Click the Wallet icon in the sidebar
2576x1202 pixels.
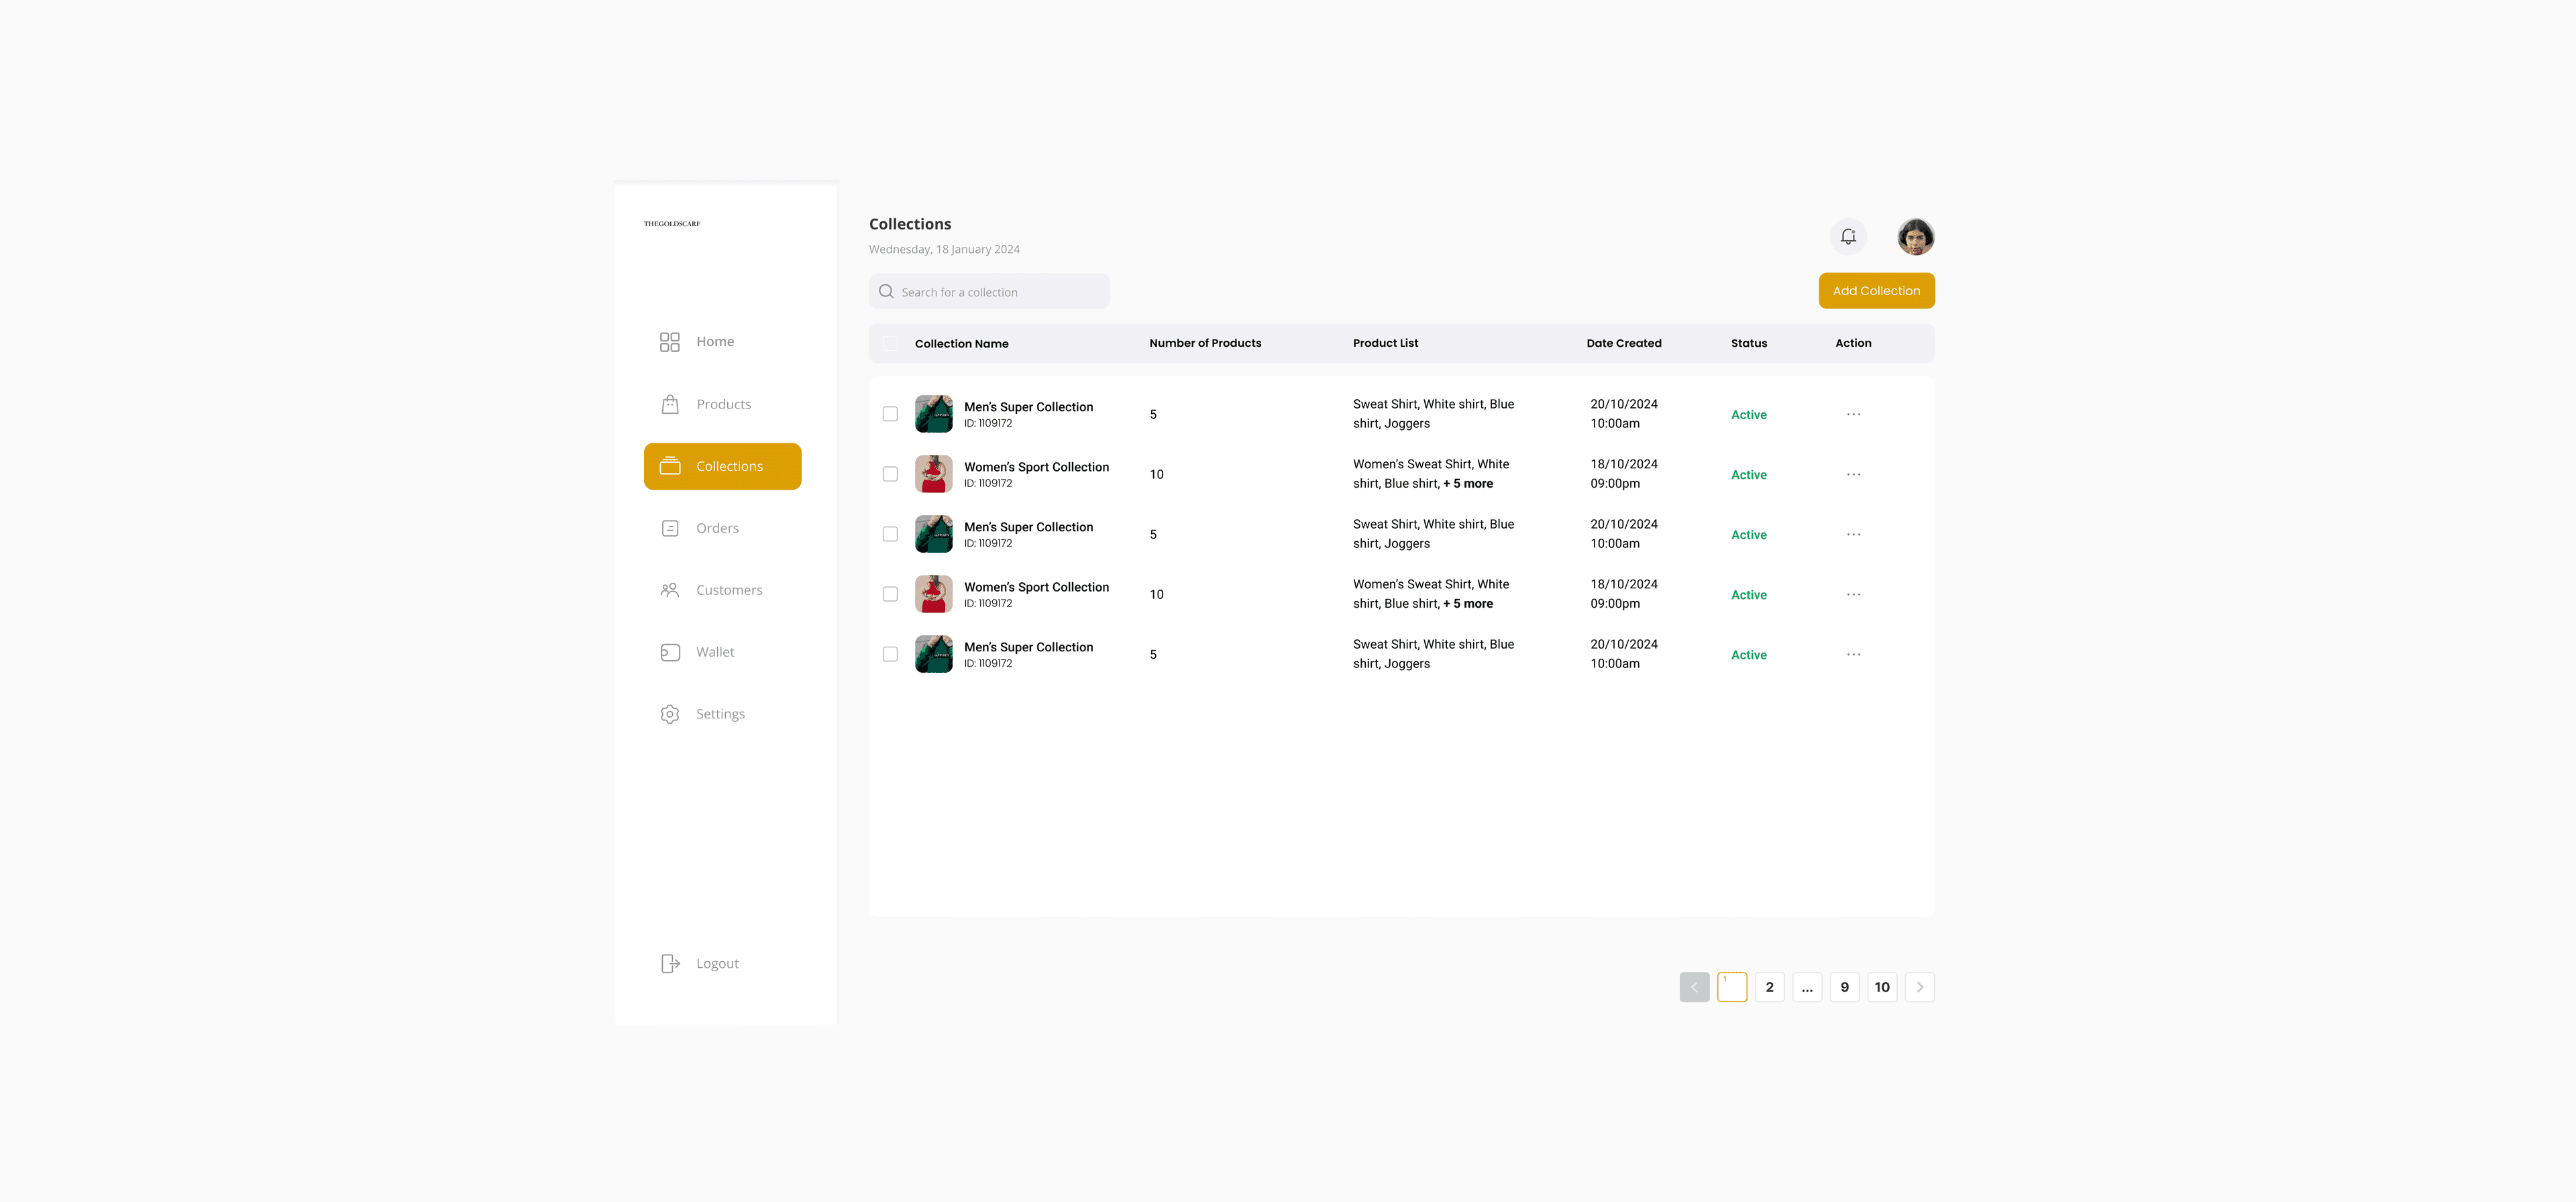(669, 652)
